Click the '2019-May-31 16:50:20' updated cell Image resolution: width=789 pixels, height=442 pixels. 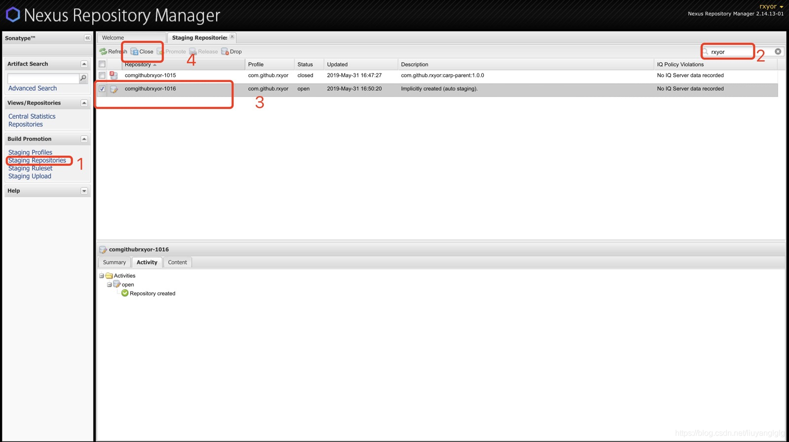click(x=354, y=89)
